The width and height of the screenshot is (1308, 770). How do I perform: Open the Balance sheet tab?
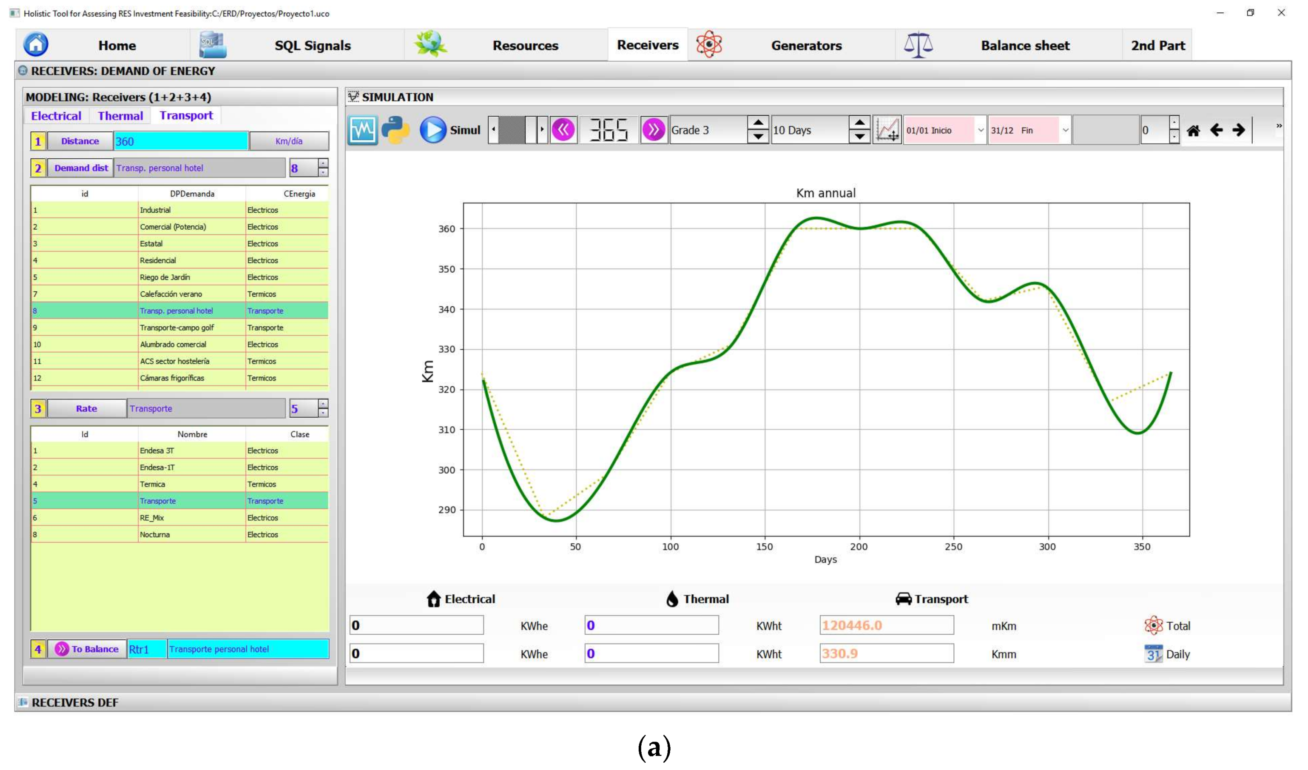pyautogui.click(x=1025, y=46)
